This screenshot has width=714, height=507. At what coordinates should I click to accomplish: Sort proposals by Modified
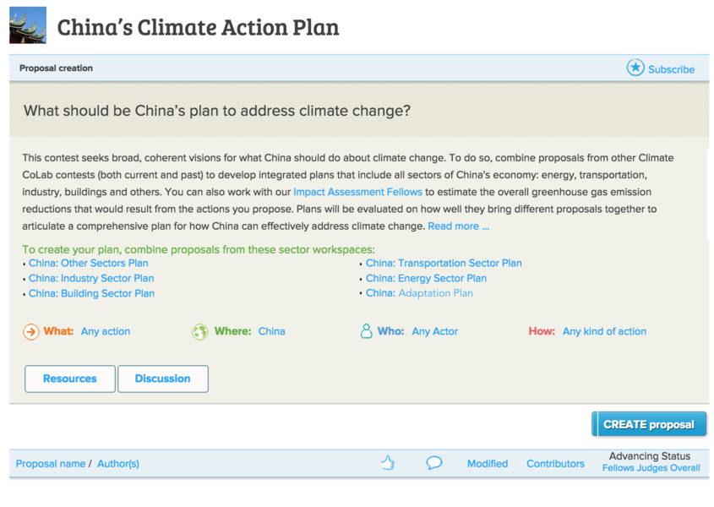tap(487, 463)
